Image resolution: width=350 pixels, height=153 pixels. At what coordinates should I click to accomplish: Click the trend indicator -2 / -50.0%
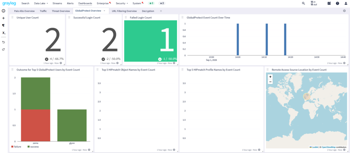(x=111, y=59)
